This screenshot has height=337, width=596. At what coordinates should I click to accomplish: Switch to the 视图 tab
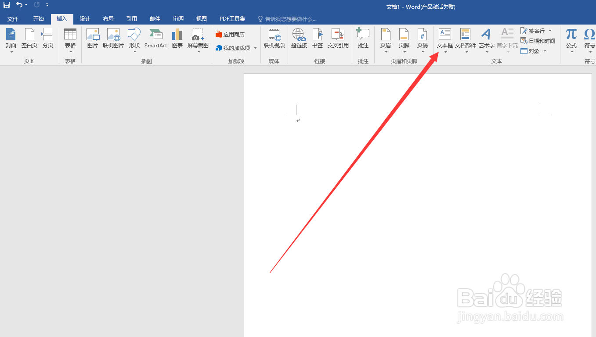[202, 19]
